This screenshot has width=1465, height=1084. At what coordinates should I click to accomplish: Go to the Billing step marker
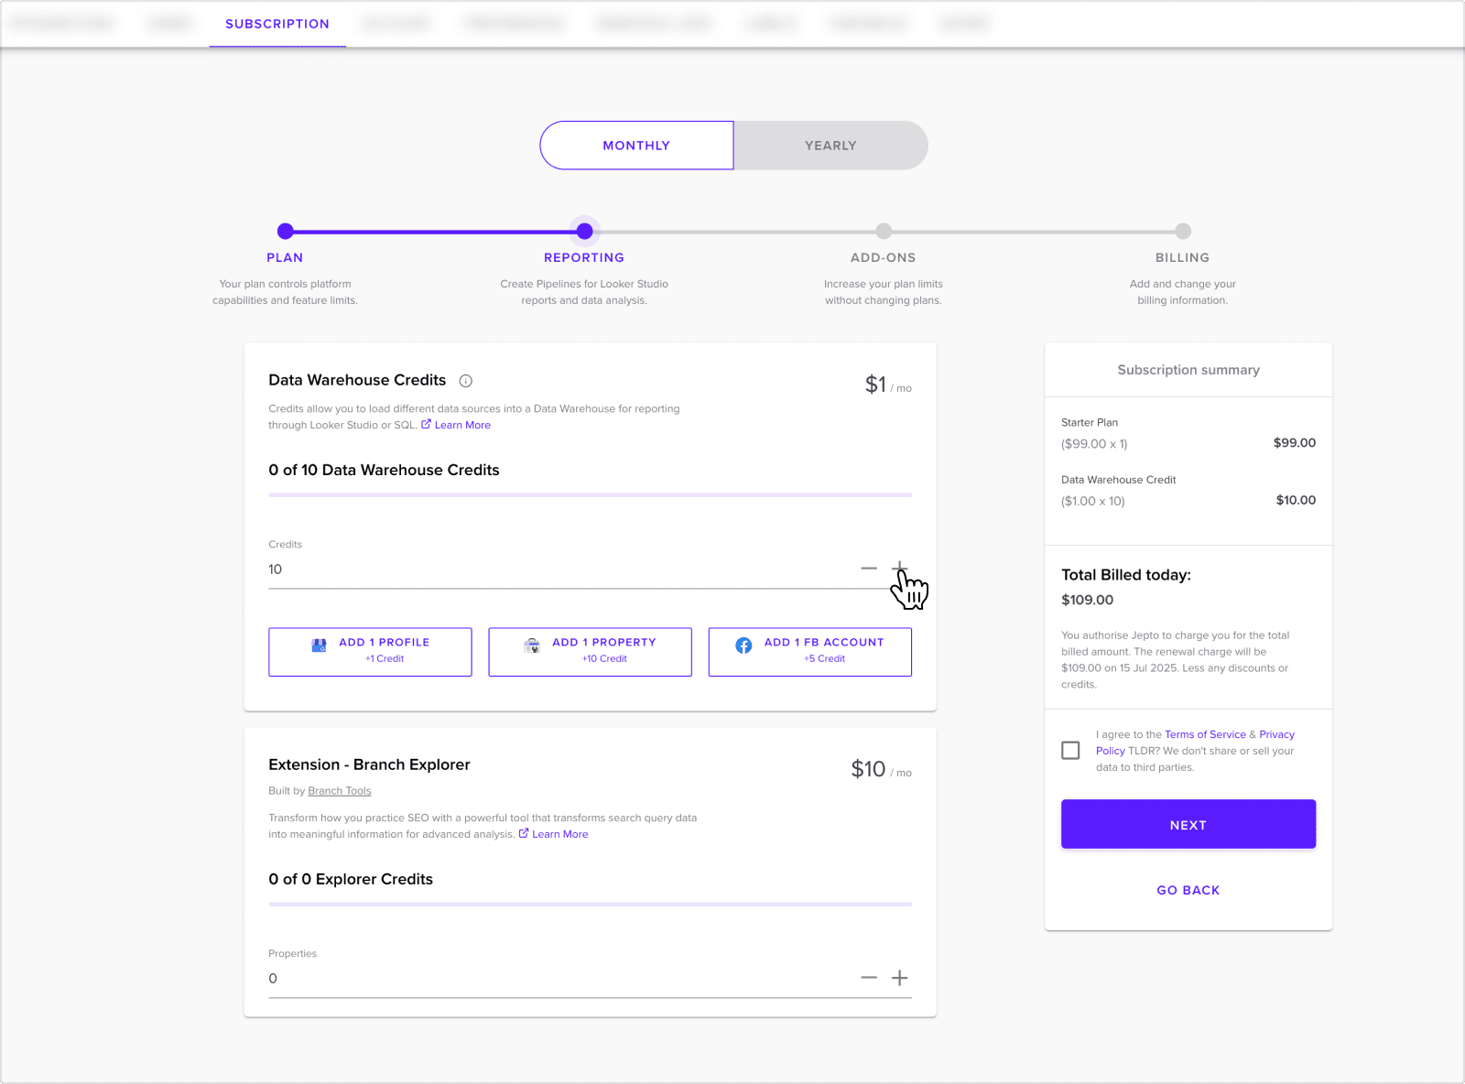tap(1183, 232)
